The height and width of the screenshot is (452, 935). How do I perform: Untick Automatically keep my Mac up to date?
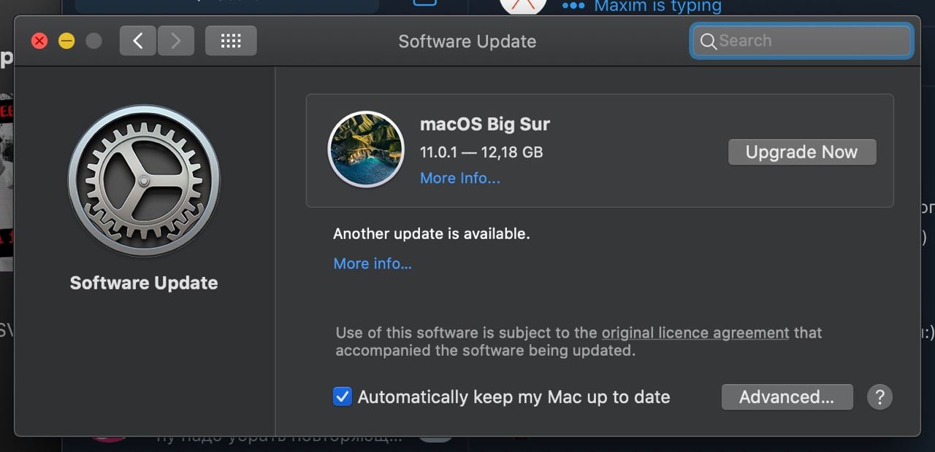point(343,397)
